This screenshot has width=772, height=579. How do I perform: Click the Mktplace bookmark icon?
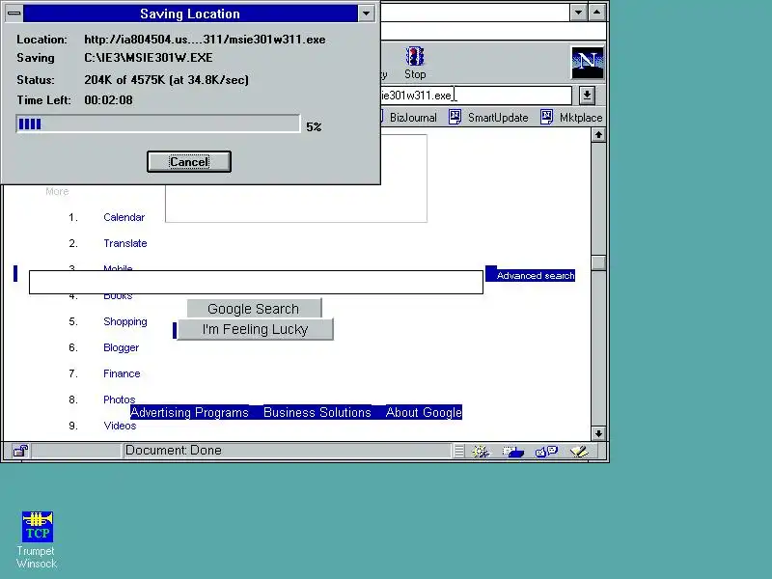pyautogui.click(x=546, y=117)
